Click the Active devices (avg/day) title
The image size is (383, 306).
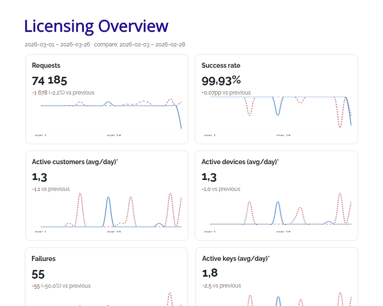pos(240,162)
